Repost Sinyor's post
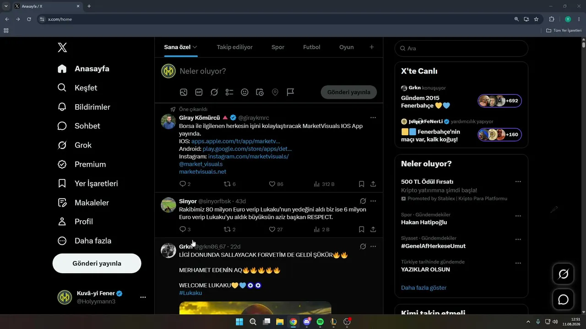This screenshot has height=329, width=586. tap(227, 229)
